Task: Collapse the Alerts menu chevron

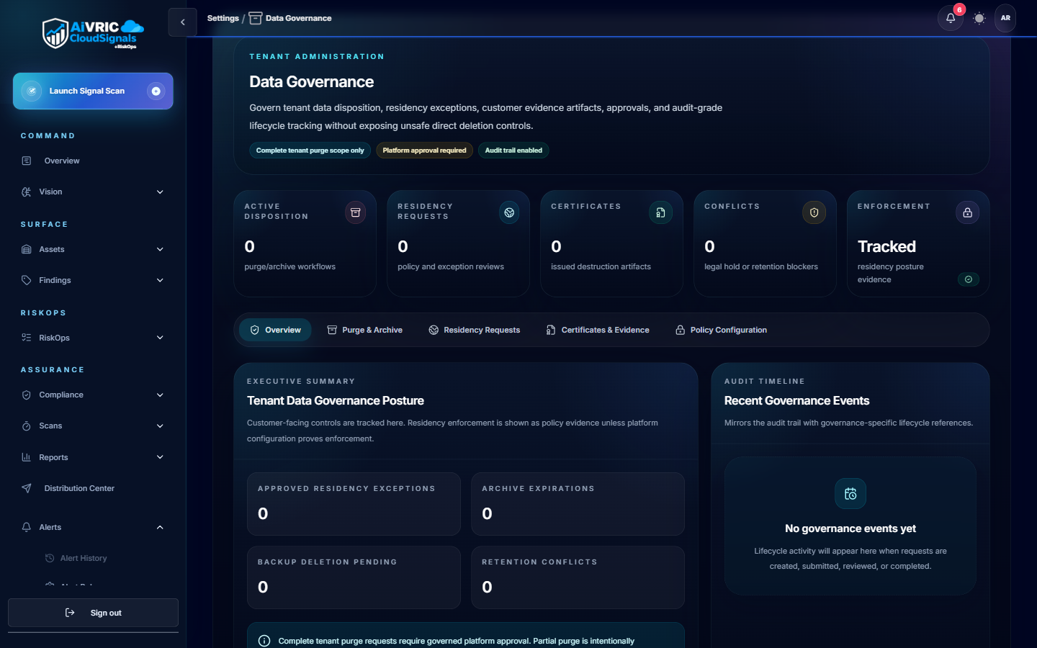Action: (160, 527)
